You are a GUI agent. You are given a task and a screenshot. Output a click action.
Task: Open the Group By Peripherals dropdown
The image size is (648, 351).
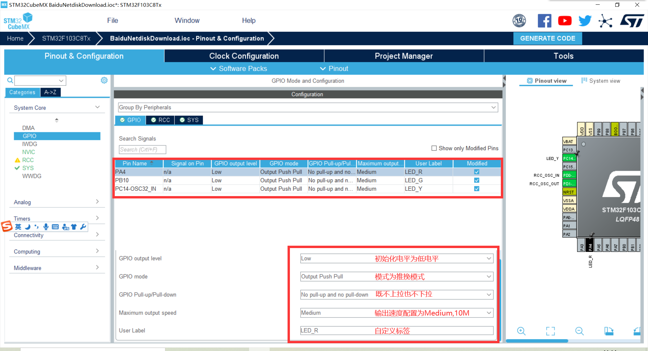point(308,107)
